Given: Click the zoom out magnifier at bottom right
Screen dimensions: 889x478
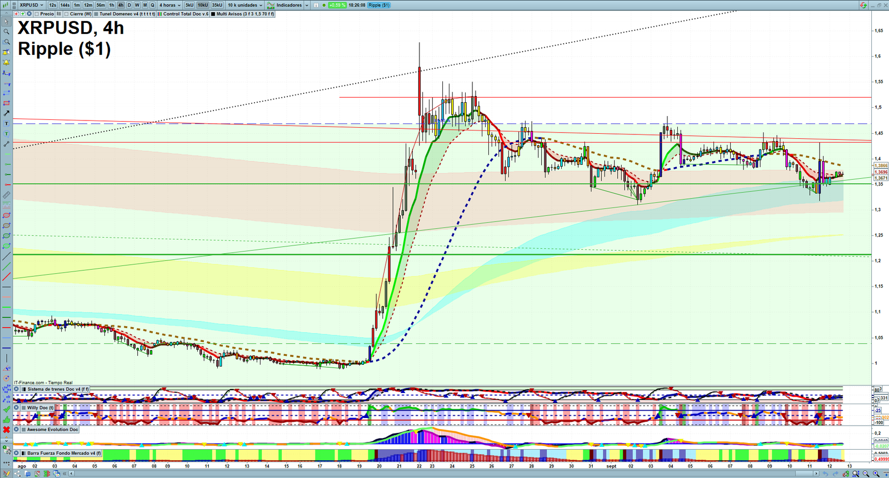Looking at the screenshot, I should coord(866,474).
